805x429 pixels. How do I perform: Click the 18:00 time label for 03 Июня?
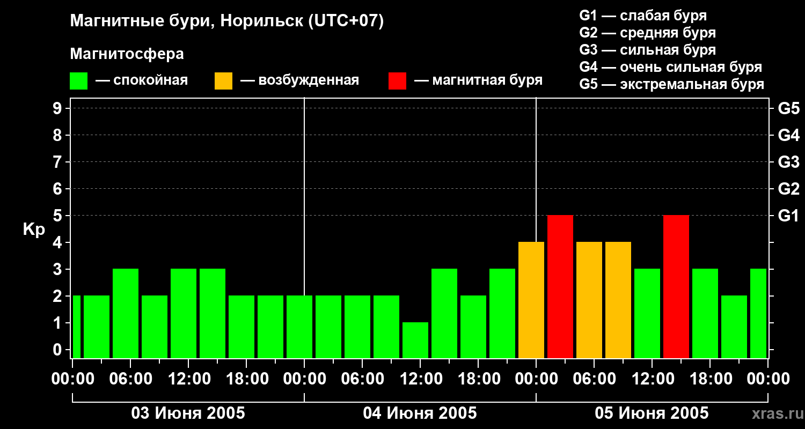(246, 379)
